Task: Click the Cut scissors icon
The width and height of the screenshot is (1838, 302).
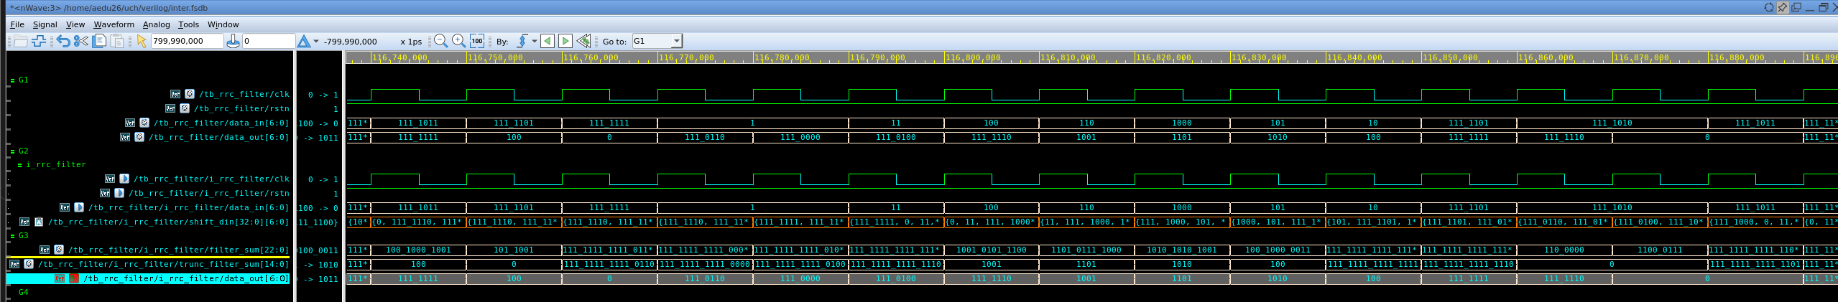Action: [x=81, y=41]
